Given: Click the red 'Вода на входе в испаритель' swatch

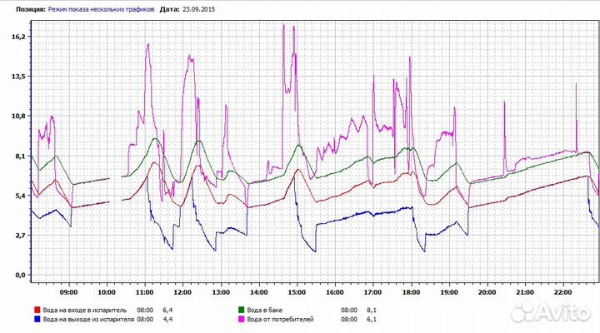Looking at the screenshot, I should click(x=37, y=310).
